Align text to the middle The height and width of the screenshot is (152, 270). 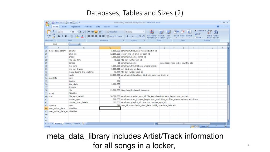click(x=93, y=32)
